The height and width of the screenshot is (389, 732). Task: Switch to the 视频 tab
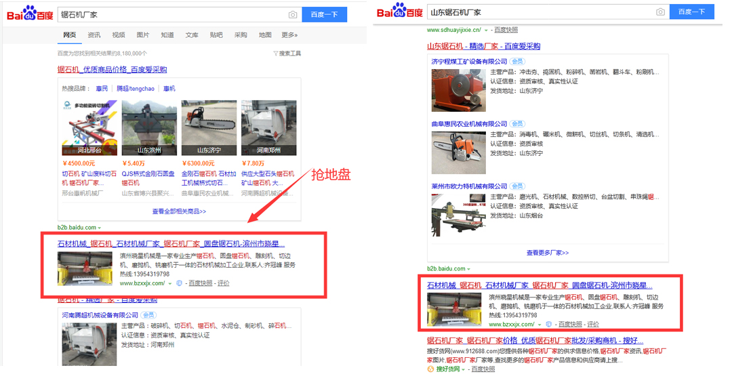point(119,35)
